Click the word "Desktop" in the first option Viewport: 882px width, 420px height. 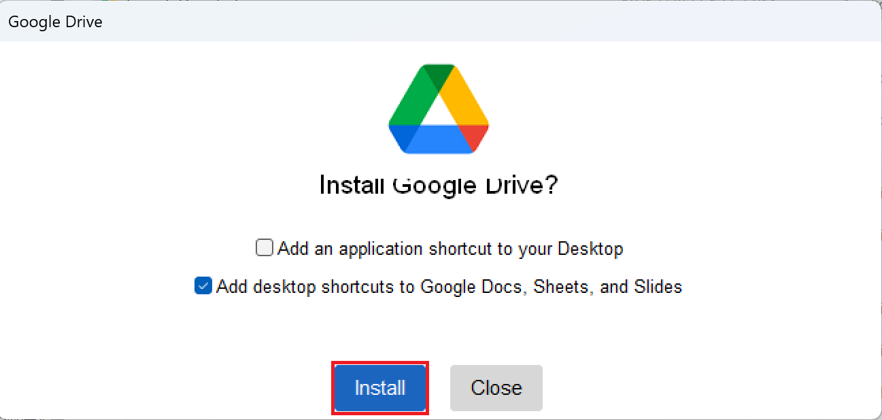click(x=590, y=249)
